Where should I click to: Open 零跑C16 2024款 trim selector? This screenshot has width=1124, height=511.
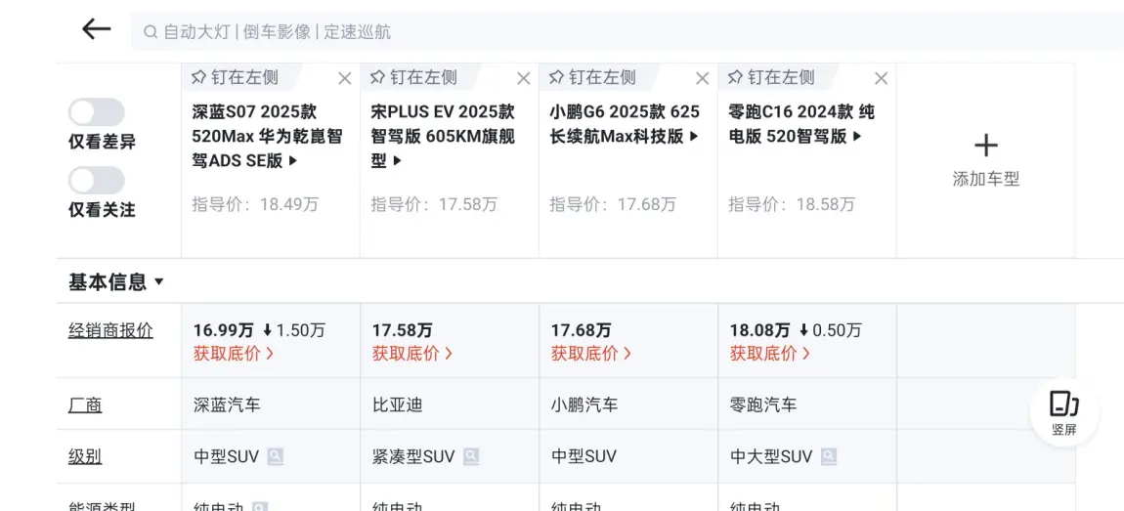[801, 124]
